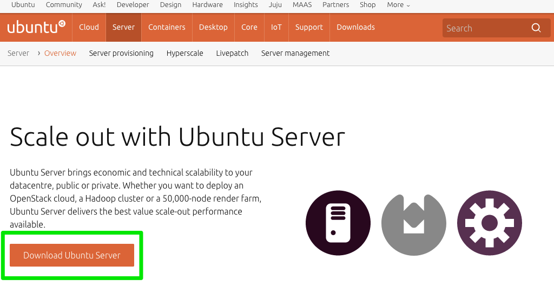Screen dimensions: 554x298
Task: Go to the Desktop navigation tab
Action: [213, 27]
